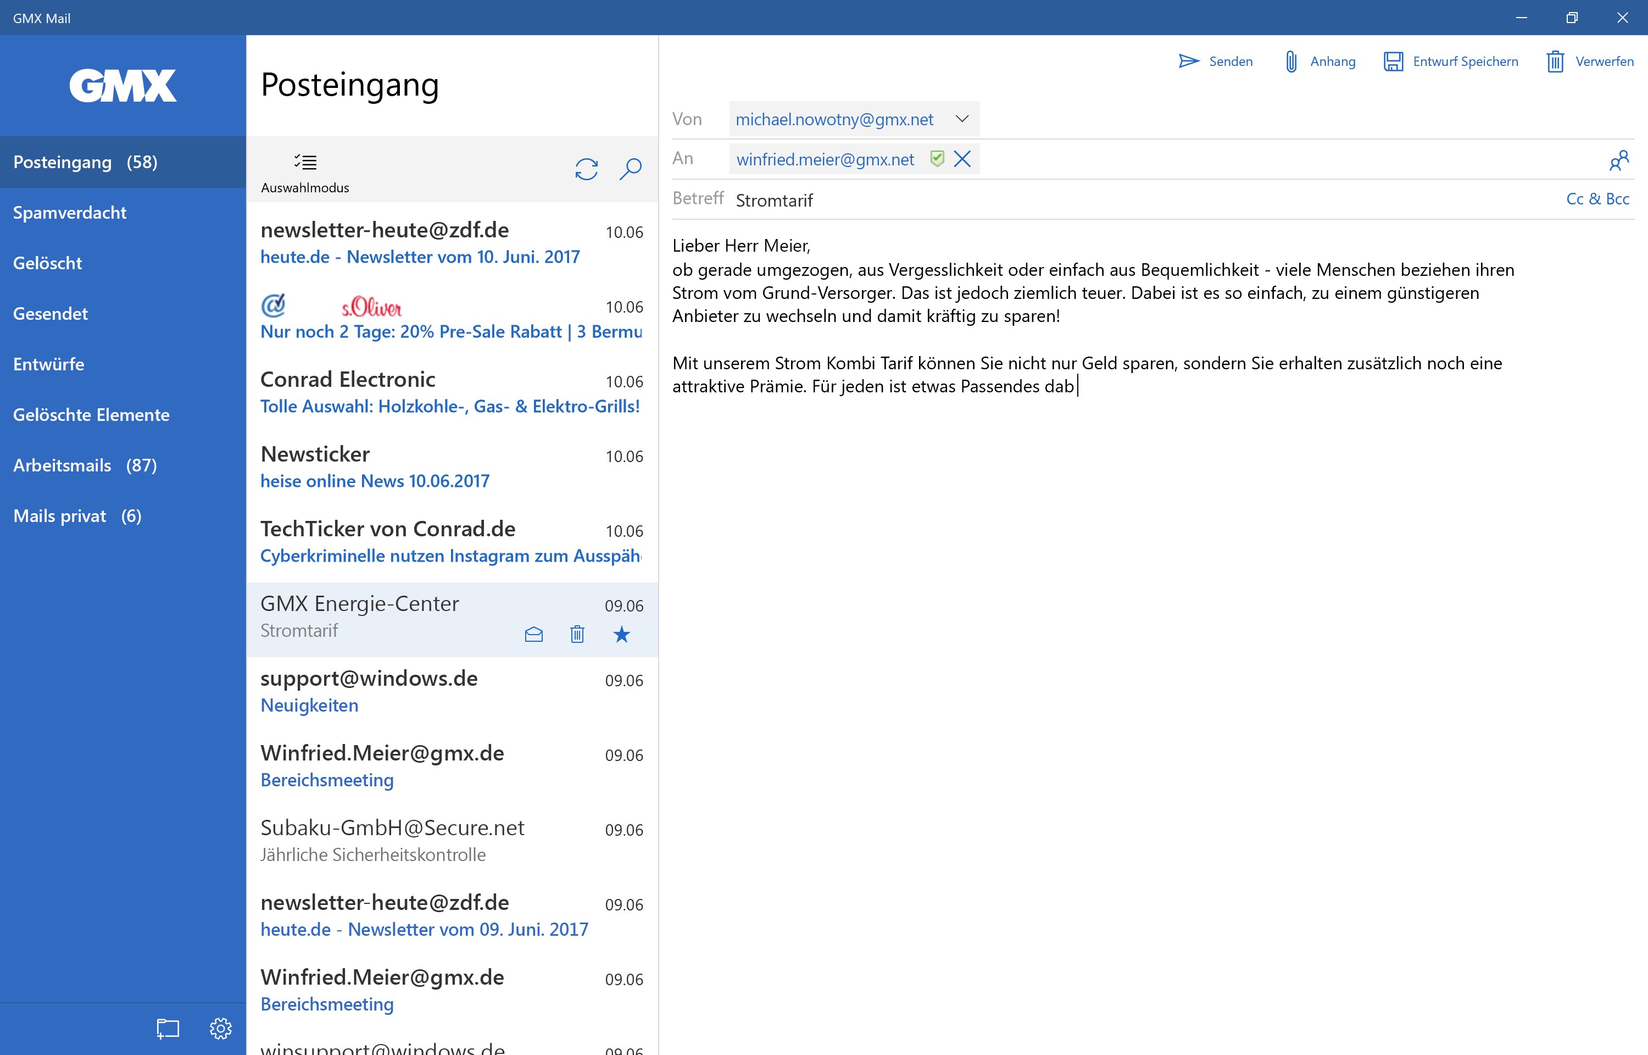
Task: Refresh the inbox with sync icon
Action: click(x=586, y=169)
